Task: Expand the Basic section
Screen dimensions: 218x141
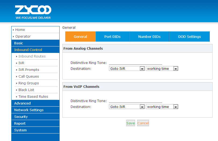Action: [19, 43]
